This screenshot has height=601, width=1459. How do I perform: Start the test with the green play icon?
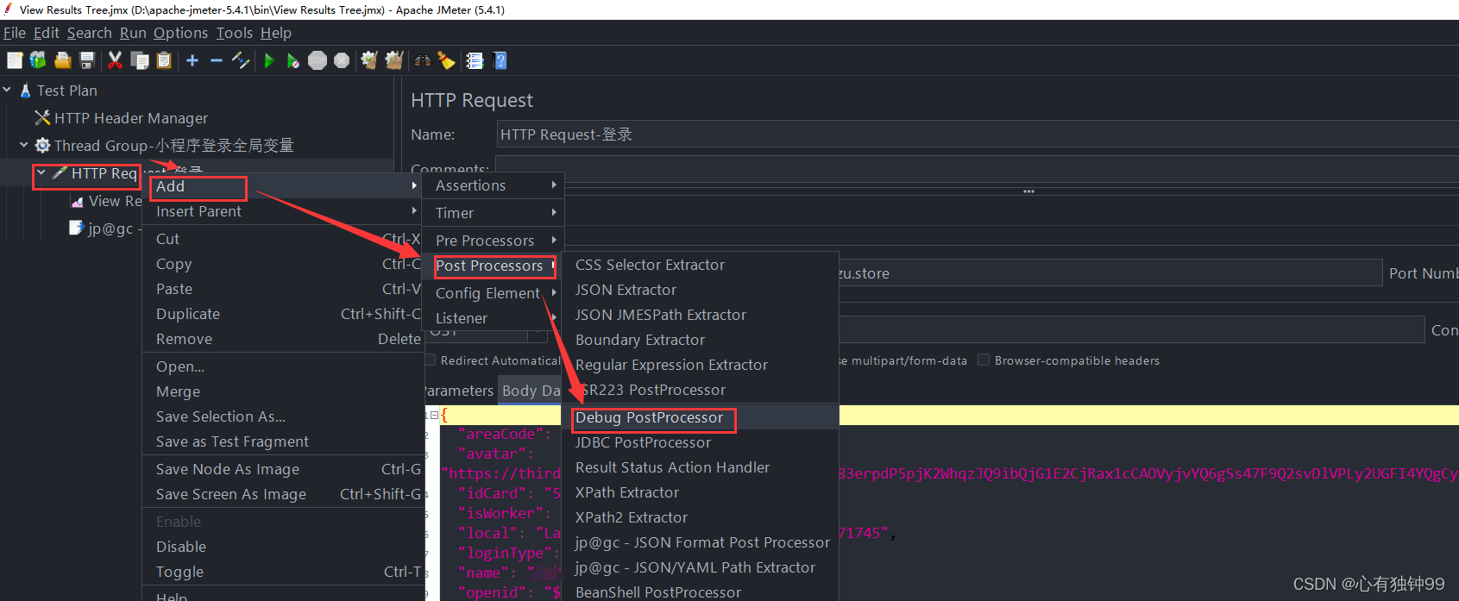(269, 60)
